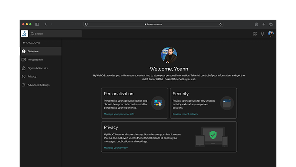Click the hywebos.com address bar
This screenshot has height=167, width=296.
point(153,24)
